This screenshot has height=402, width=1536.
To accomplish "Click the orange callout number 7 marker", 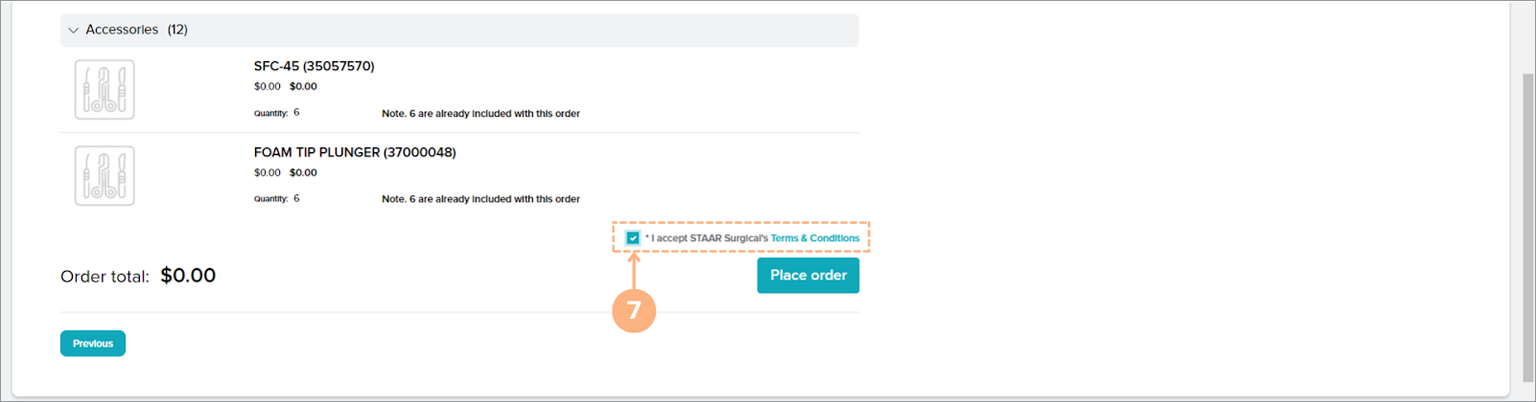I will point(634,311).
